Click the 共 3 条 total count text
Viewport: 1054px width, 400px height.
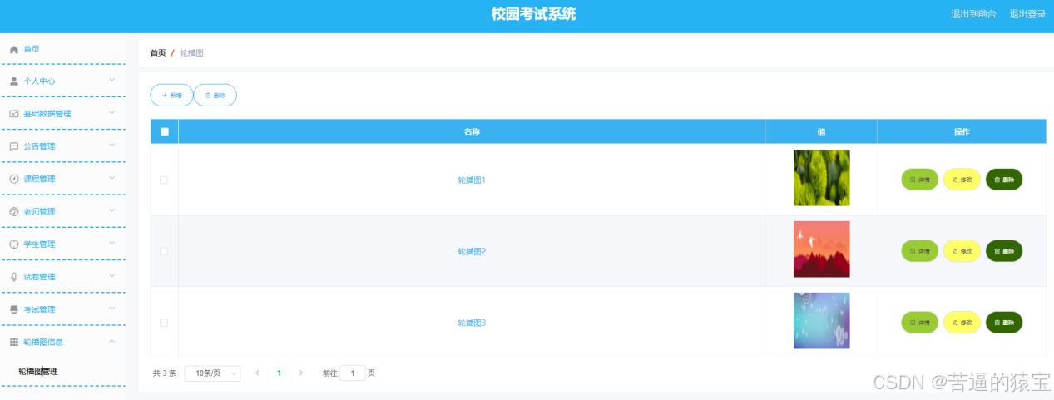[x=165, y=373]
